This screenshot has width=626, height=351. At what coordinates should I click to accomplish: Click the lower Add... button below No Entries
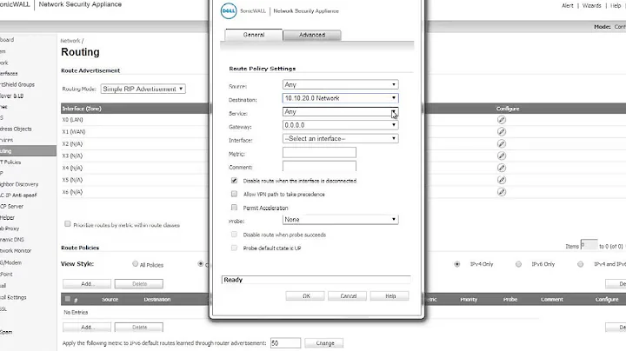(87, 327)
